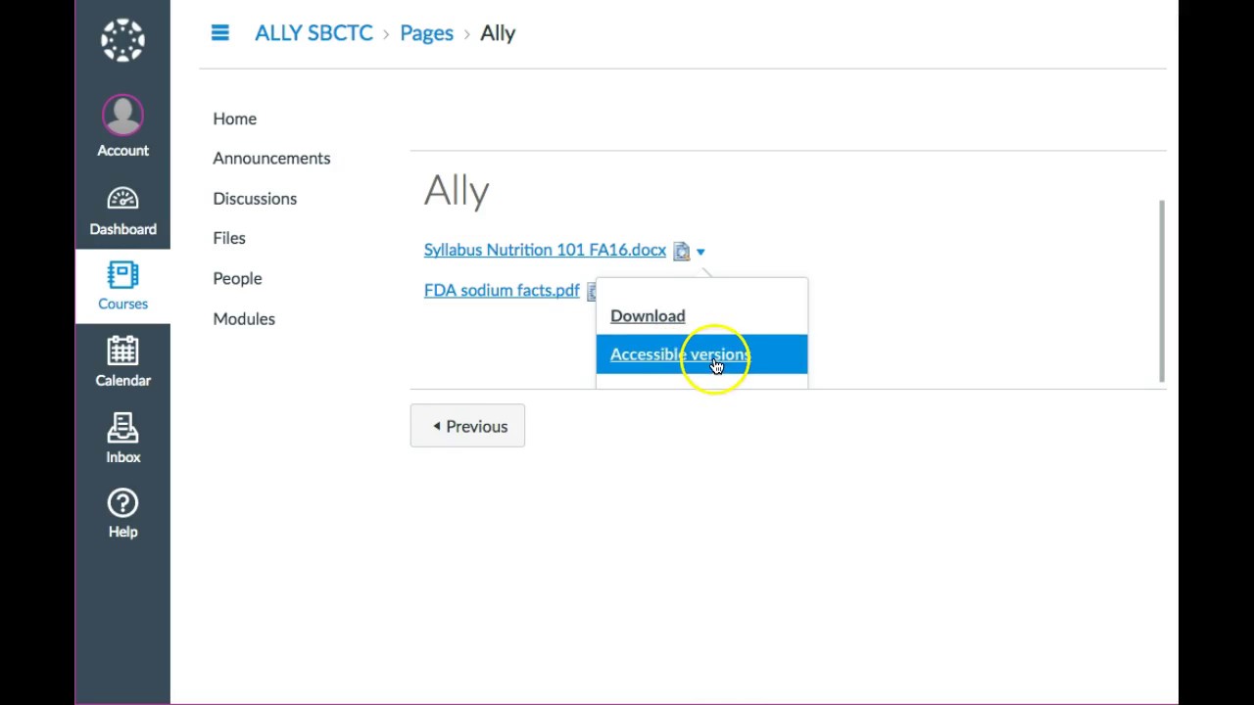1254x705 pixels.
Task: Toggle course navigation with the hamburger icon
Action: click(x=219, y=33)
